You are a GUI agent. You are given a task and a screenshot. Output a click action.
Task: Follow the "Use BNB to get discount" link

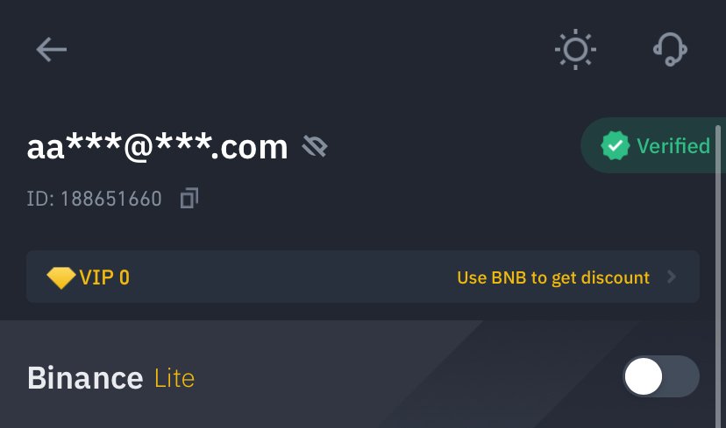[x=553, y=277]
